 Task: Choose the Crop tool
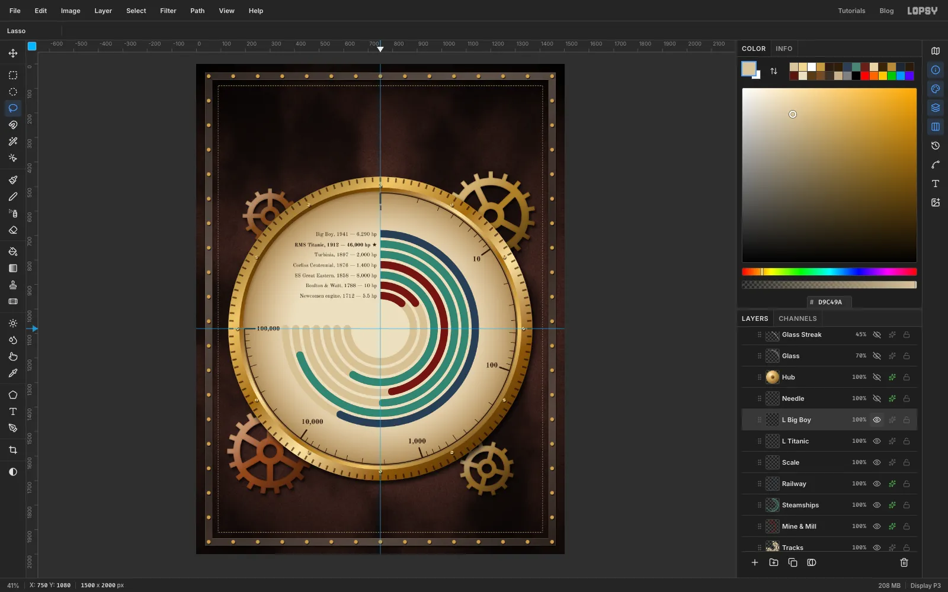13,450
